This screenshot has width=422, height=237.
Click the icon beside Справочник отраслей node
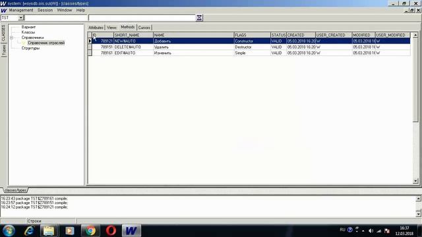pos(24,43)
